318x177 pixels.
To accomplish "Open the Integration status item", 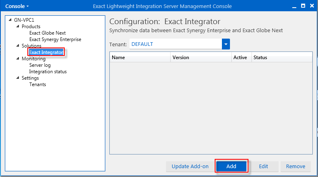I will [x=48, y=72].
